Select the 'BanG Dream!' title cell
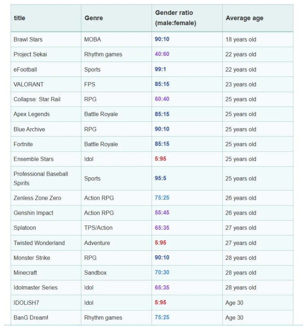Image resolution: width=304 pixels, height=326 pixels. click(46, 318)
